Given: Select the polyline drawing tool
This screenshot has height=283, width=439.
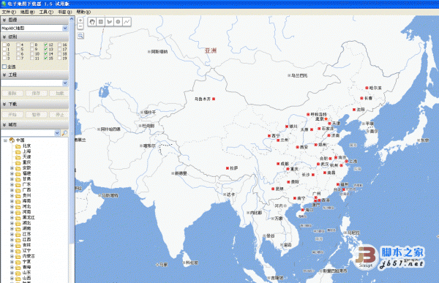Looking at the screenshot, I should (x=127, y=22).
